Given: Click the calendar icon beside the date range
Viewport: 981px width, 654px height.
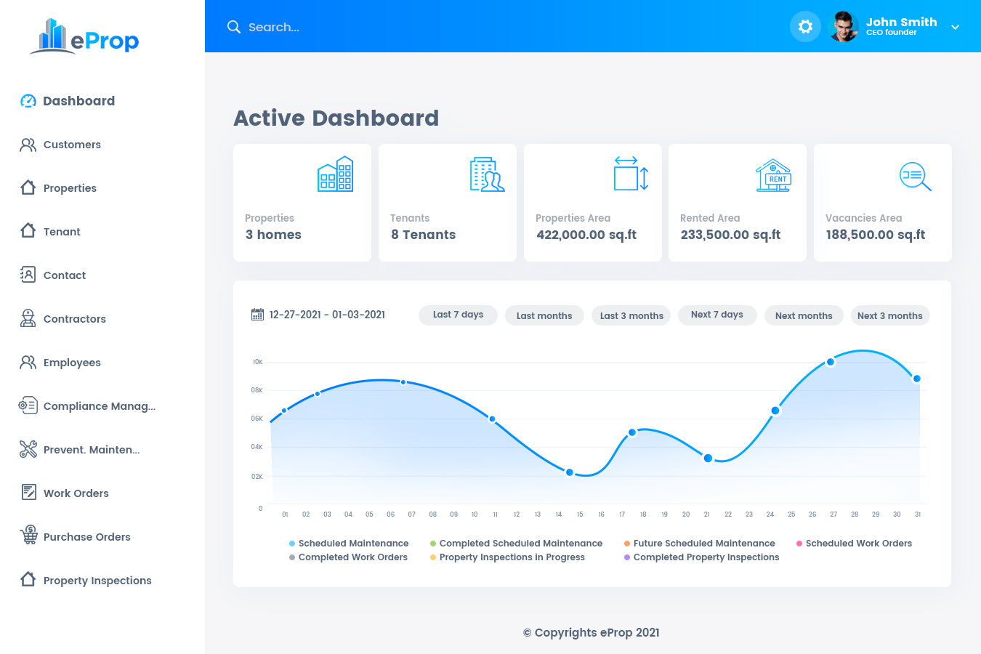Looking at the screenshot, I should click(257, 313).
